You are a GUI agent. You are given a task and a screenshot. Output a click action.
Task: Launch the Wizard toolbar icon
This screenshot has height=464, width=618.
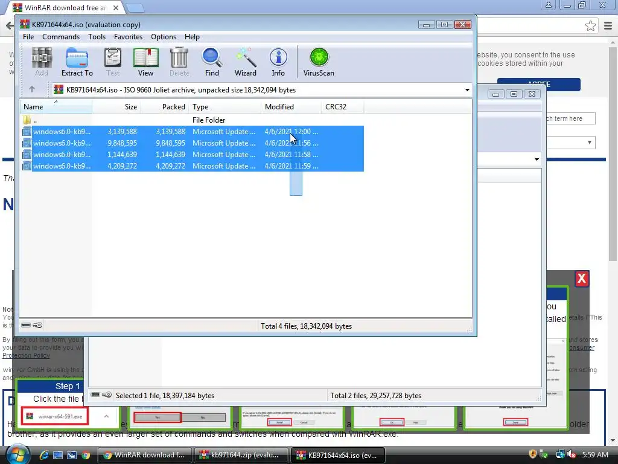click(246, 62)
